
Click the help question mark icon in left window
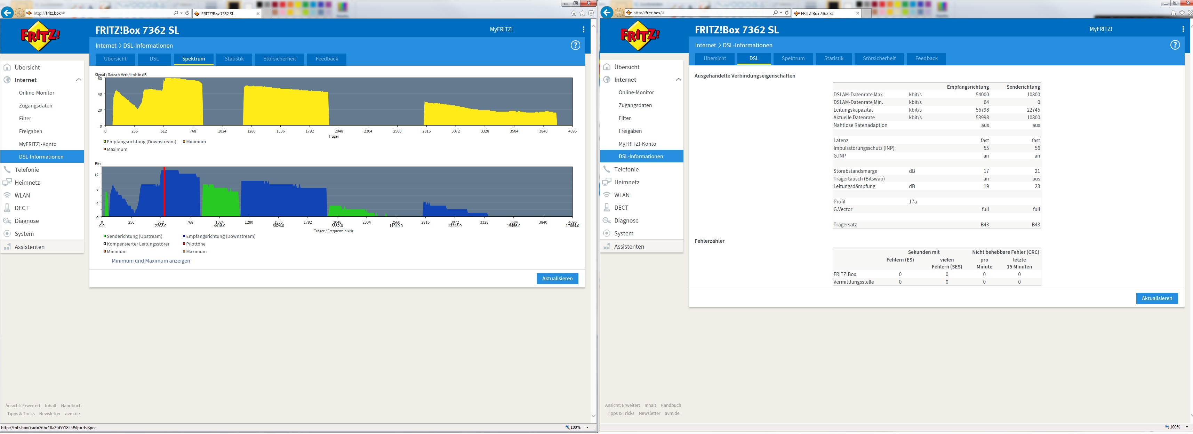coord(575,46)
